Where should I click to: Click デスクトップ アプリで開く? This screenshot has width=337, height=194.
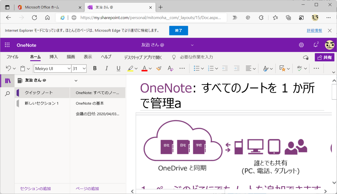tap(143, 57)
